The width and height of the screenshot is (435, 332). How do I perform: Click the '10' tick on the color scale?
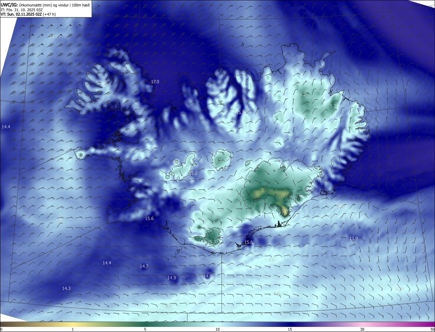pos(217,329)
